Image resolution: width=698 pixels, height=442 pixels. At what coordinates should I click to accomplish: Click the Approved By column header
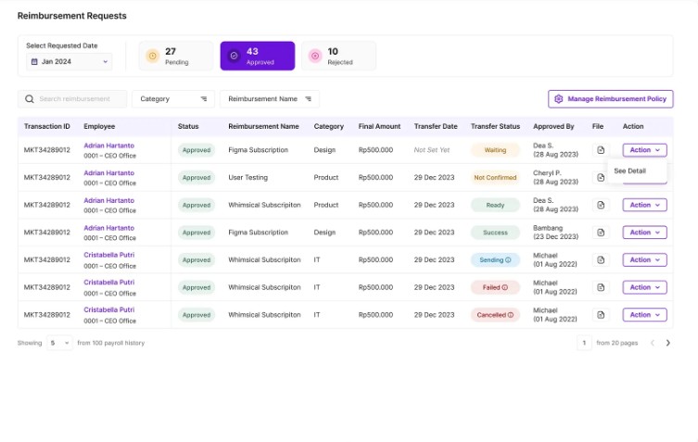pos(553,126)
